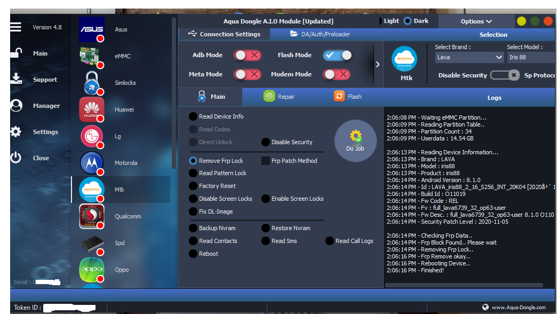Click the Mtk icon in Selection panel

pos(404,59)
